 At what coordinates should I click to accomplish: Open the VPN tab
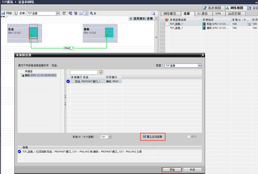pos(218,13)
